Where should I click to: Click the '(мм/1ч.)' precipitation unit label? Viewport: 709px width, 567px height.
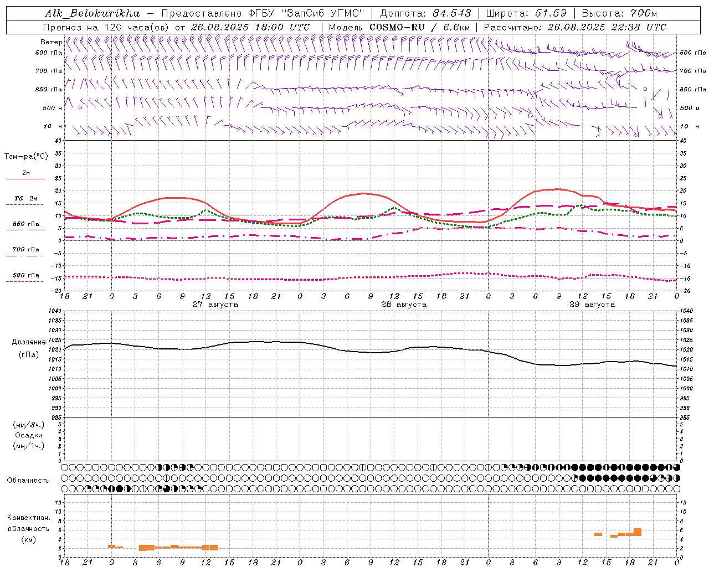[x=29, y=446]
